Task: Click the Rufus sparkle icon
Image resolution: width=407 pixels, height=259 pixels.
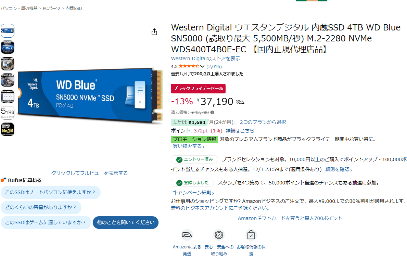Action: [3, 180]
